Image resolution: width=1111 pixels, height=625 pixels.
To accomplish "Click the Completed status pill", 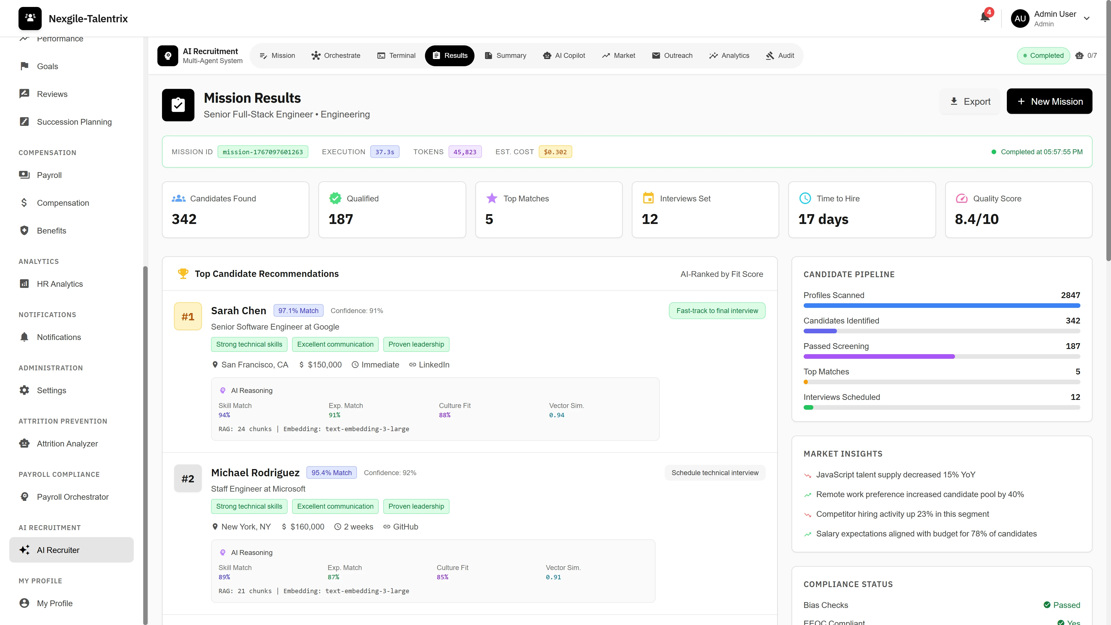I will click(1043, 55).
